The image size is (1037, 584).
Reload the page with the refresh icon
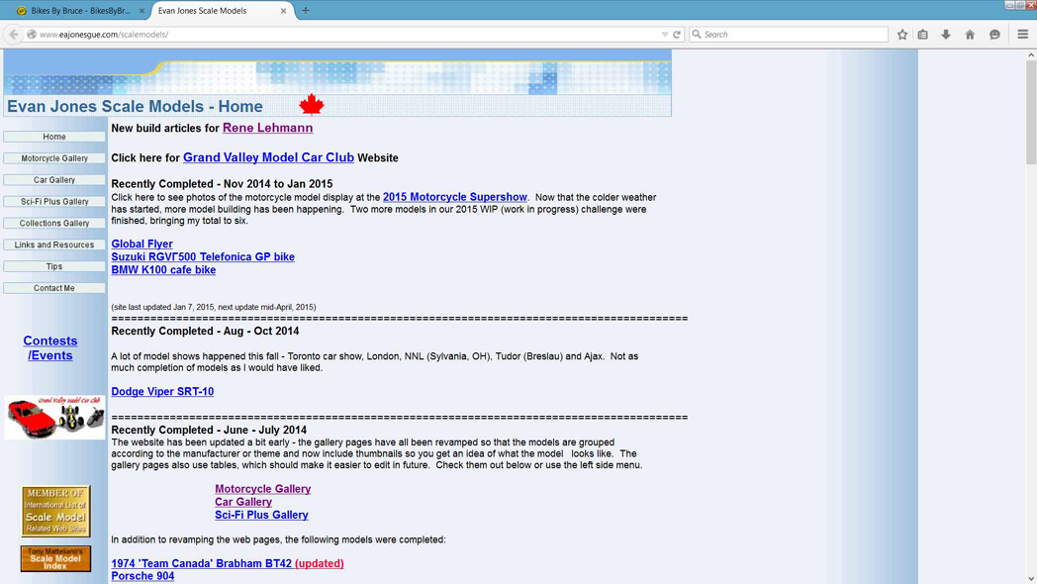(677, 35)
